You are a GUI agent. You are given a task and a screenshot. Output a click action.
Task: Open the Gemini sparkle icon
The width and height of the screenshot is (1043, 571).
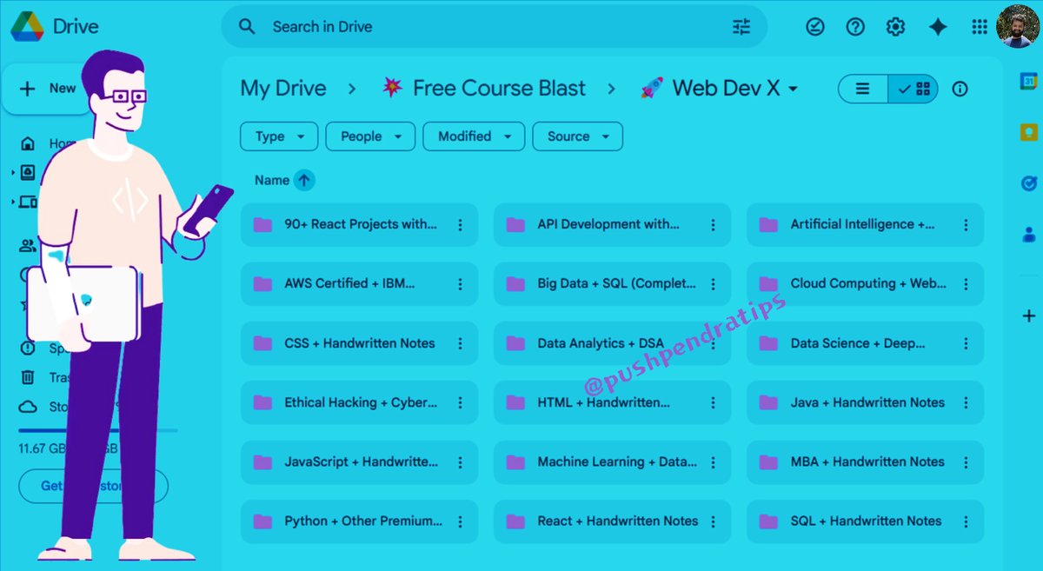938,27
